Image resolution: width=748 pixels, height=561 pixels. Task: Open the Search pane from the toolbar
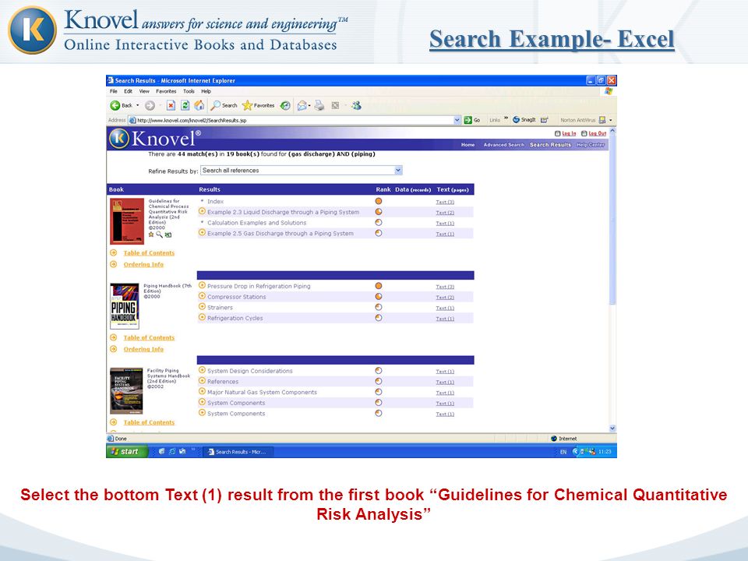(224, 105)
